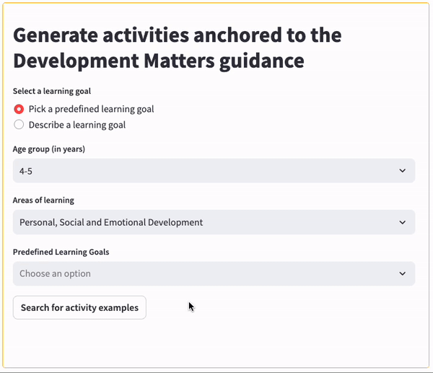Select the 'Describe a learning goal' radio button
This screenshot has height=373, width=433.
coord(19,125)
